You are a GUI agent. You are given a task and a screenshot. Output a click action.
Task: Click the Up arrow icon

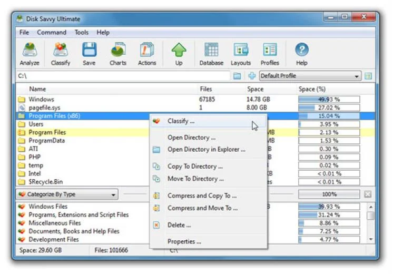179,50
